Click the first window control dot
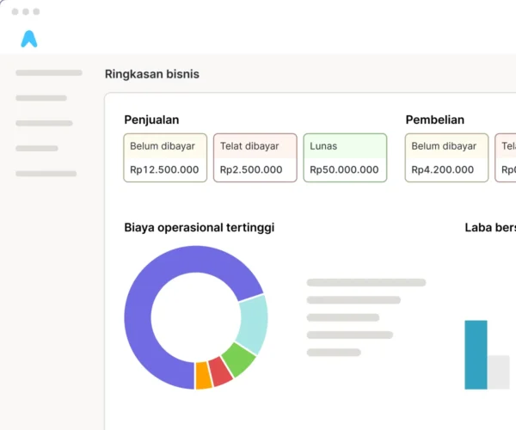This screenshot has height=430, width=516. 15,12
